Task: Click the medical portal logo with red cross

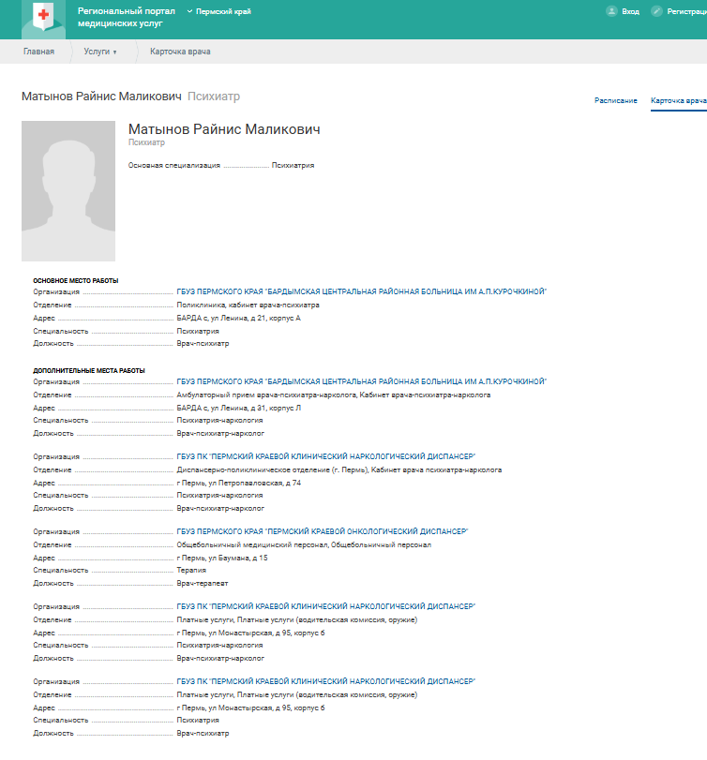Action: click(x=44, y=18)
